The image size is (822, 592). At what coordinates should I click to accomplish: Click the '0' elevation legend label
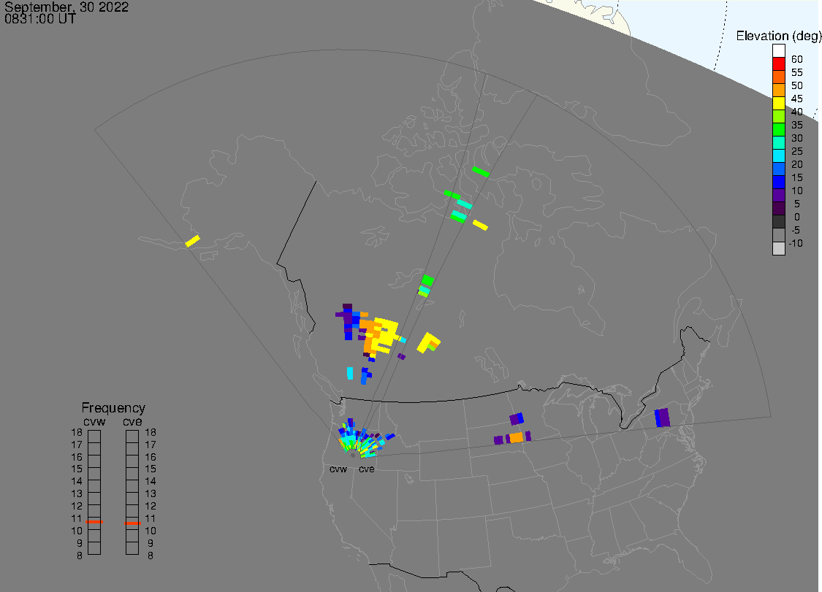click(797, 217)
